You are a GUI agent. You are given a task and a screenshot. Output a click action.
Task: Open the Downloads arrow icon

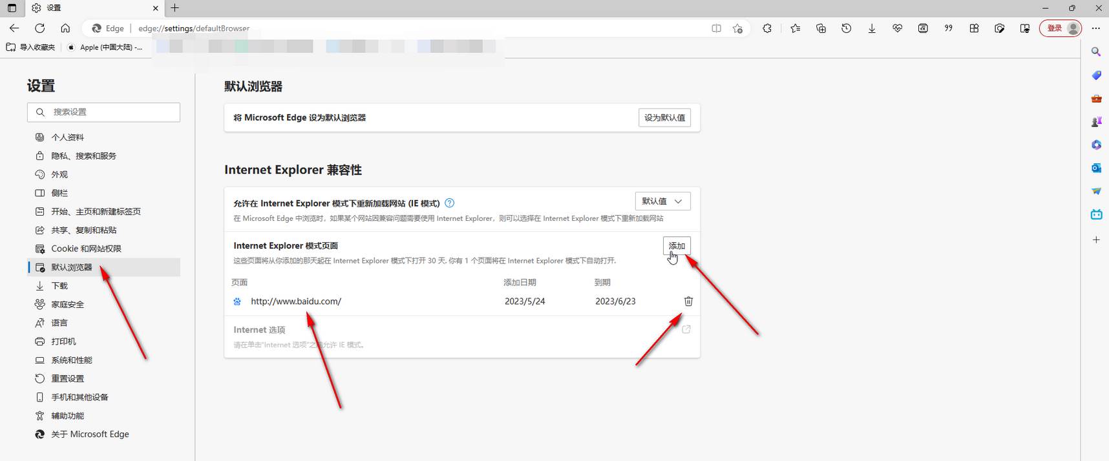tap(872, 28)
